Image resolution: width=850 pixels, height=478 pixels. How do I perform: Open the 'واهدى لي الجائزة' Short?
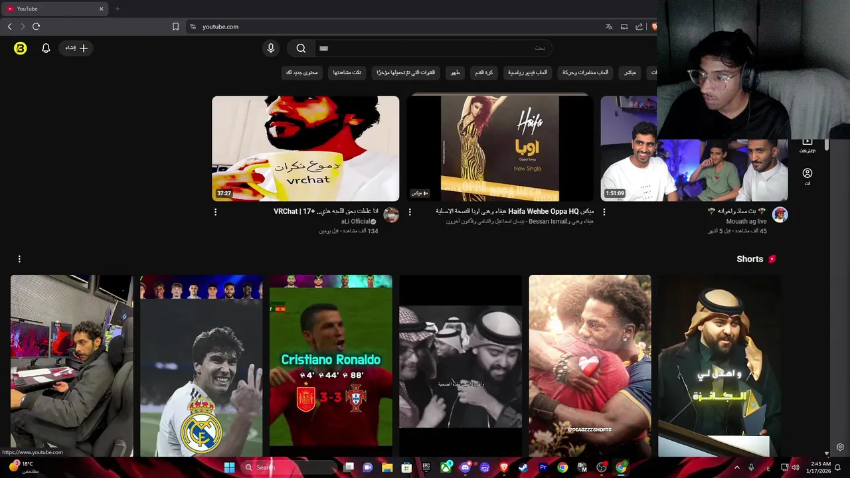tap(719, 366)
